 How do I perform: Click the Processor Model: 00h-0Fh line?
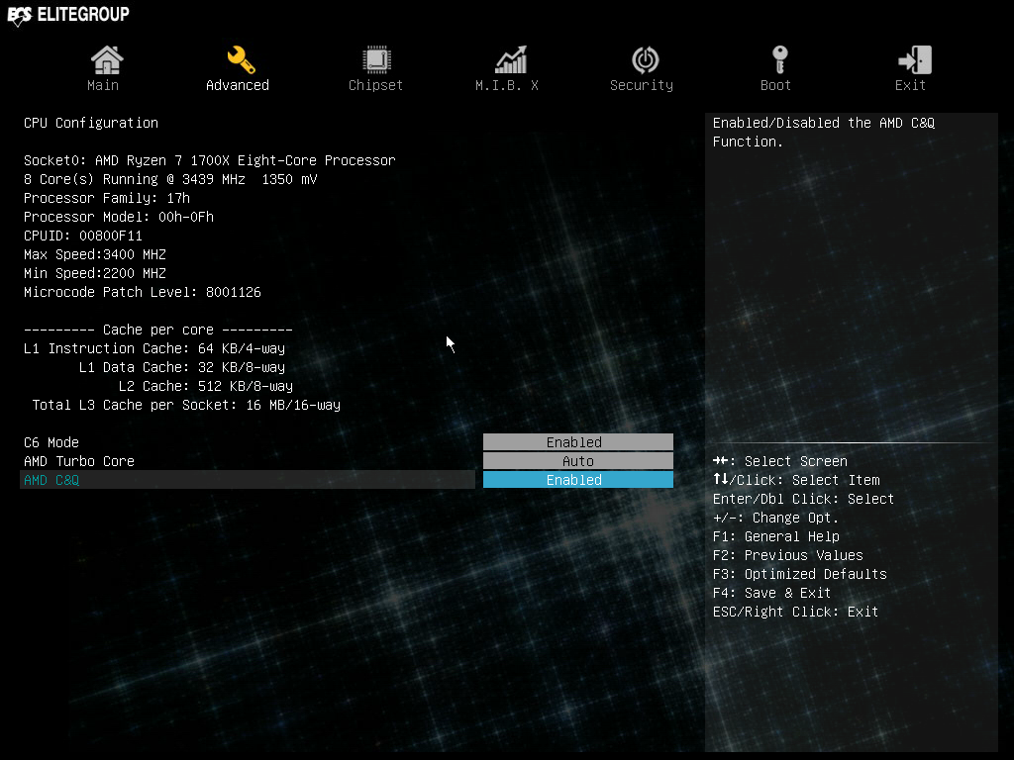tap(119, 217)
